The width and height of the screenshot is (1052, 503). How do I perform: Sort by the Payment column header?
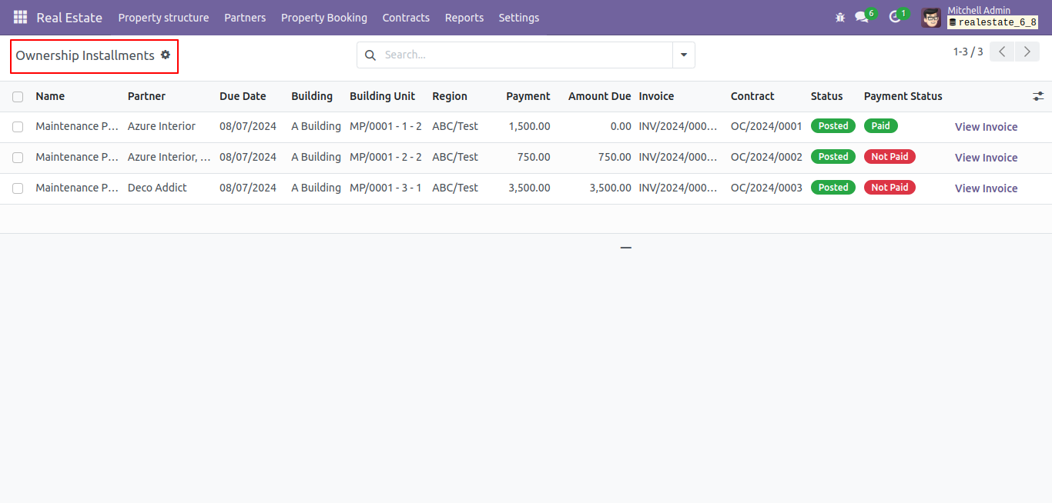528,96
